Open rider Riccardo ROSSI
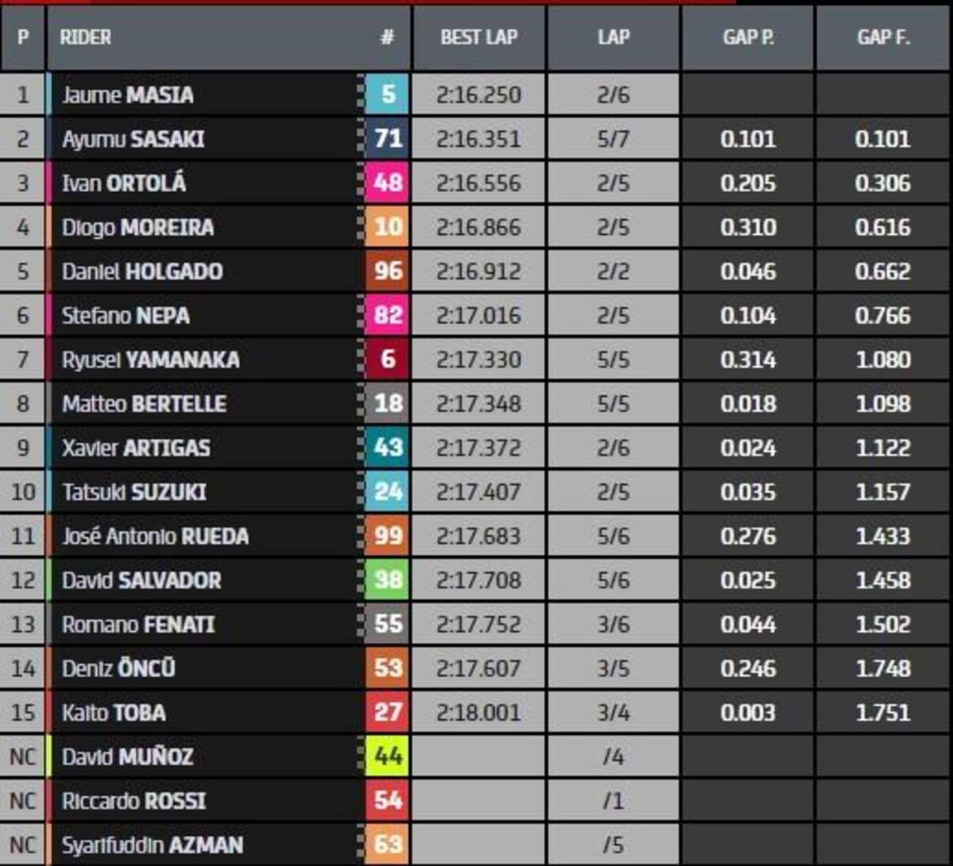Screen dimensions: 953x866 133,800
